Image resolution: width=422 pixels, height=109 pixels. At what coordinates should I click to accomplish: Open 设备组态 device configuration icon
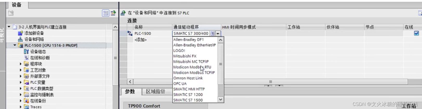(x=26, y=52)
